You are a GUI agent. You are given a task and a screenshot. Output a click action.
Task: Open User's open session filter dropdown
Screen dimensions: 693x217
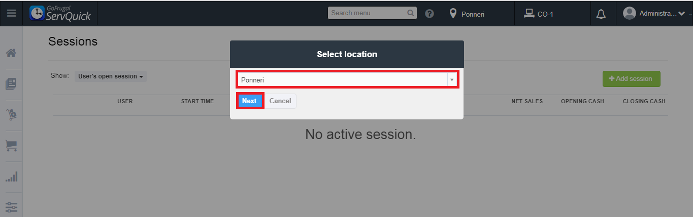tap(111, 76)
